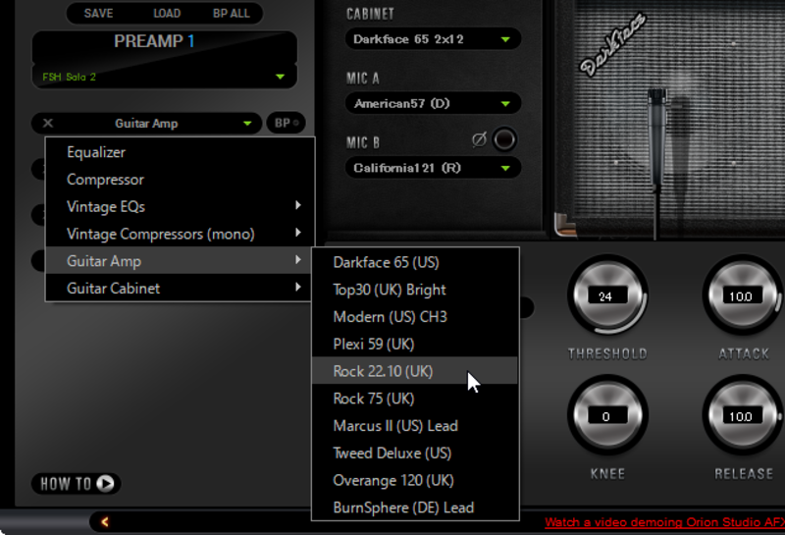Expand the Guitar Cabinet submenu

point(180,288)
